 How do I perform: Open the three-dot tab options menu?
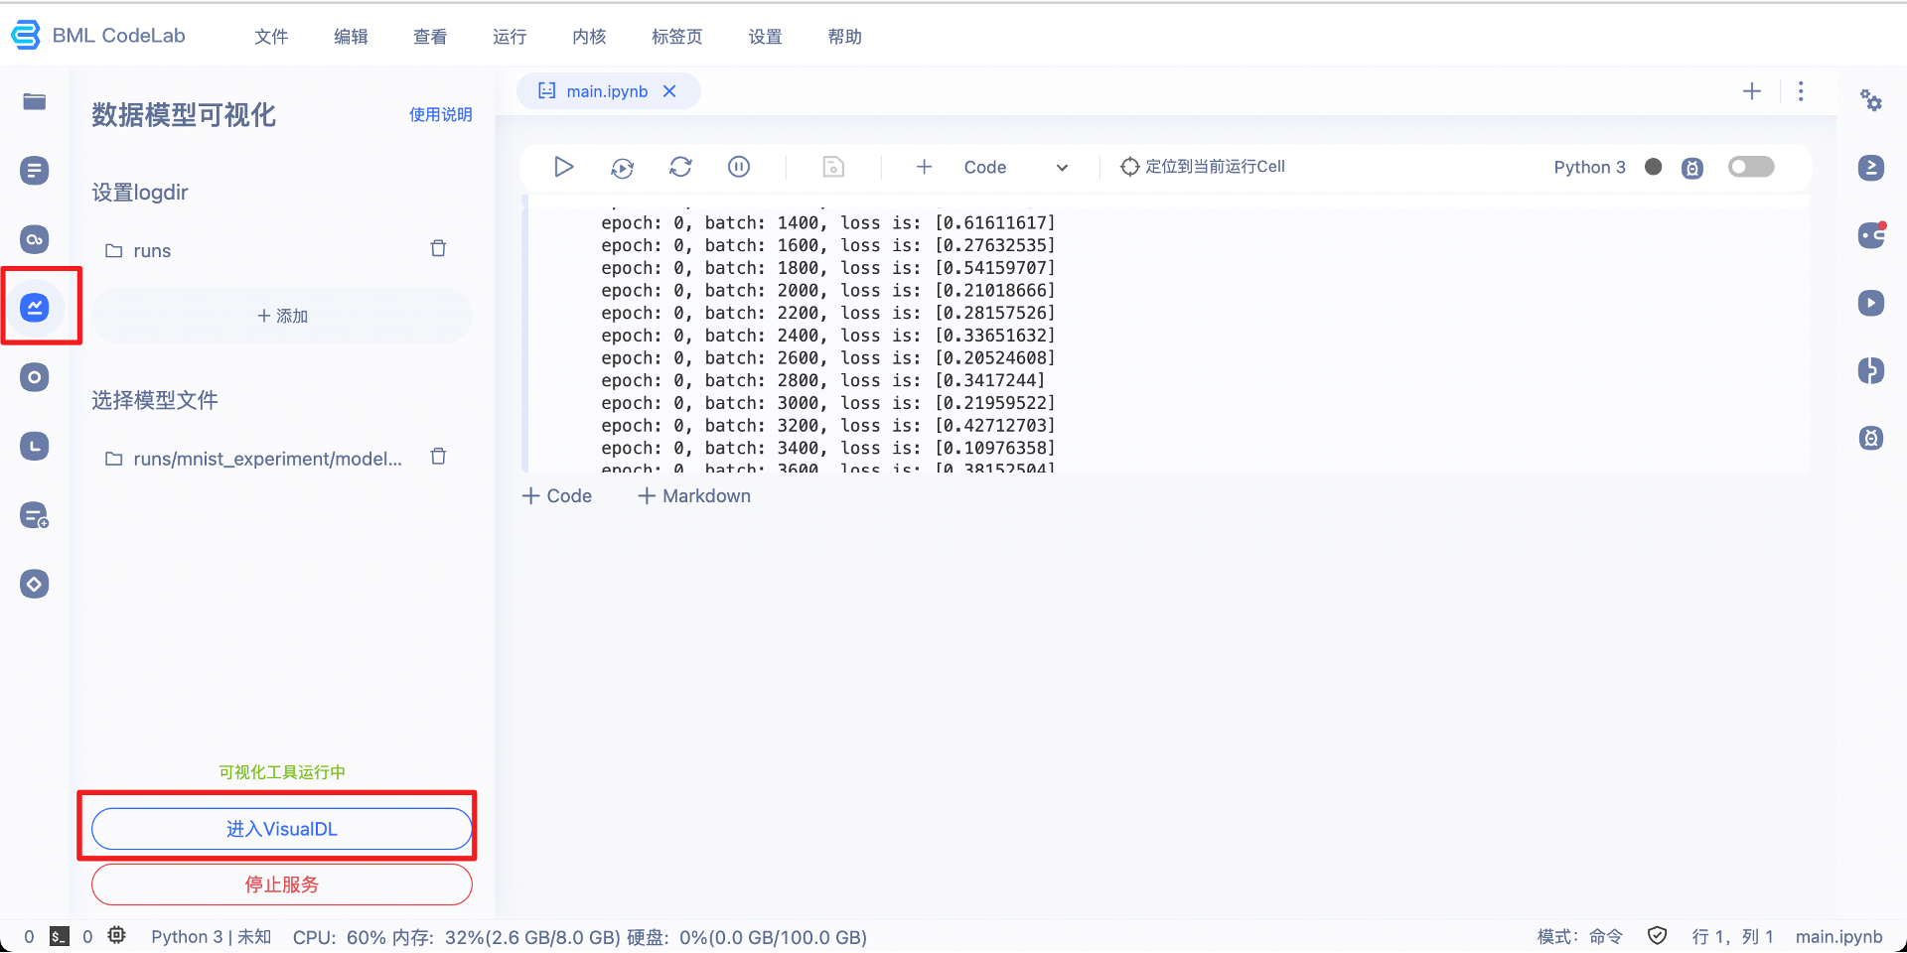click(1801, 91)
